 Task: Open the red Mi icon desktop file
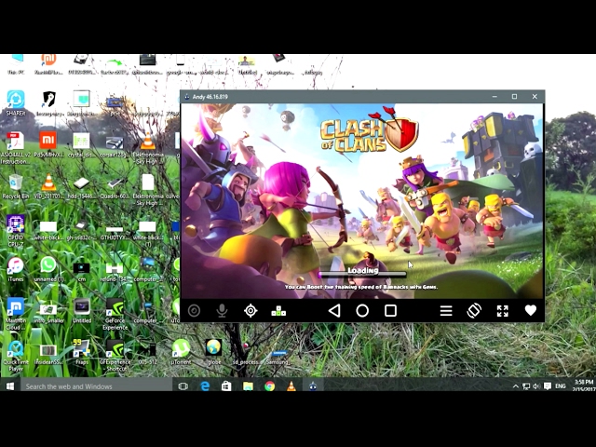[x=48, y=144]
